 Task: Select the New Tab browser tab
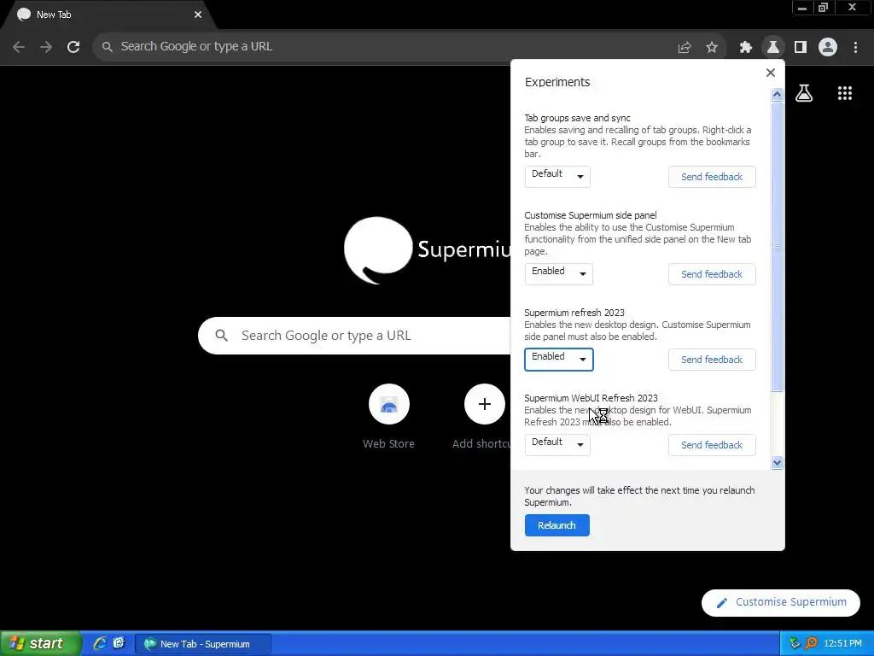pos(108,15)
